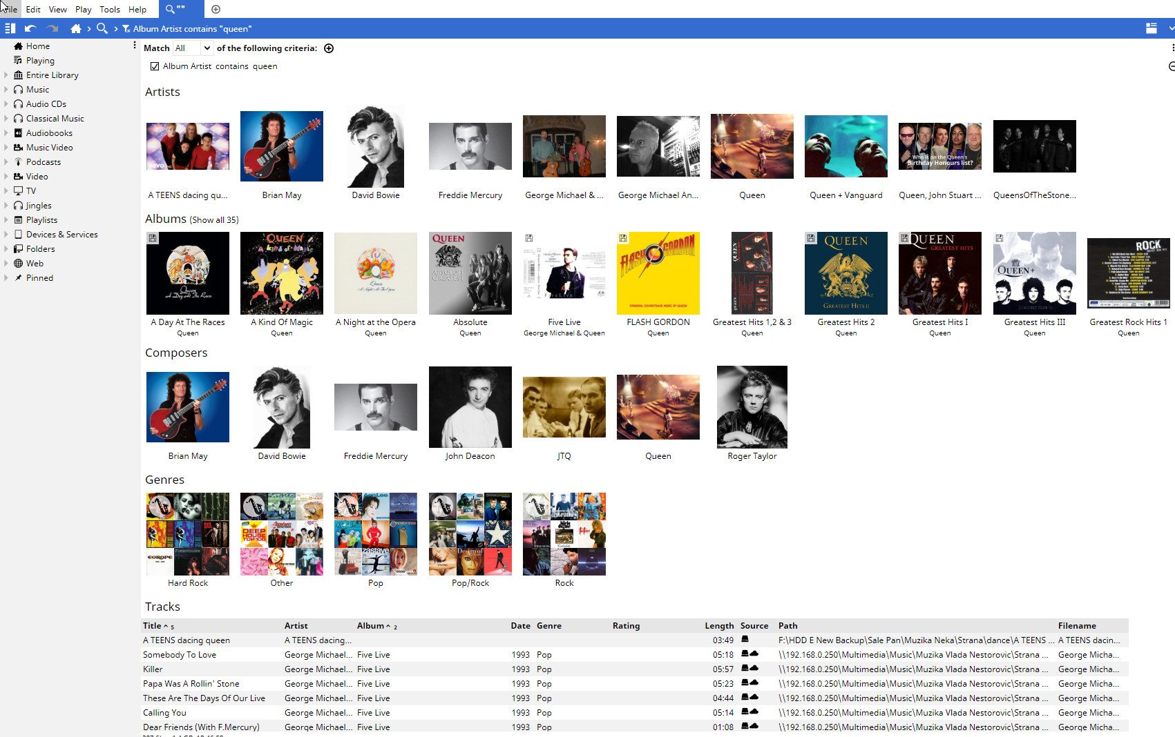Add a new criterion with the plus icon

[x=329, y=48]
